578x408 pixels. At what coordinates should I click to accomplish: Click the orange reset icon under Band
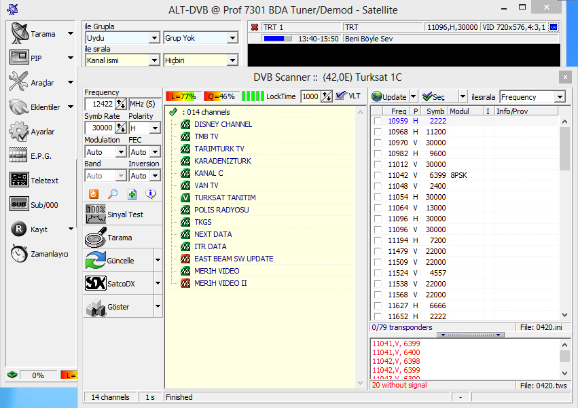tap(94, 194)
